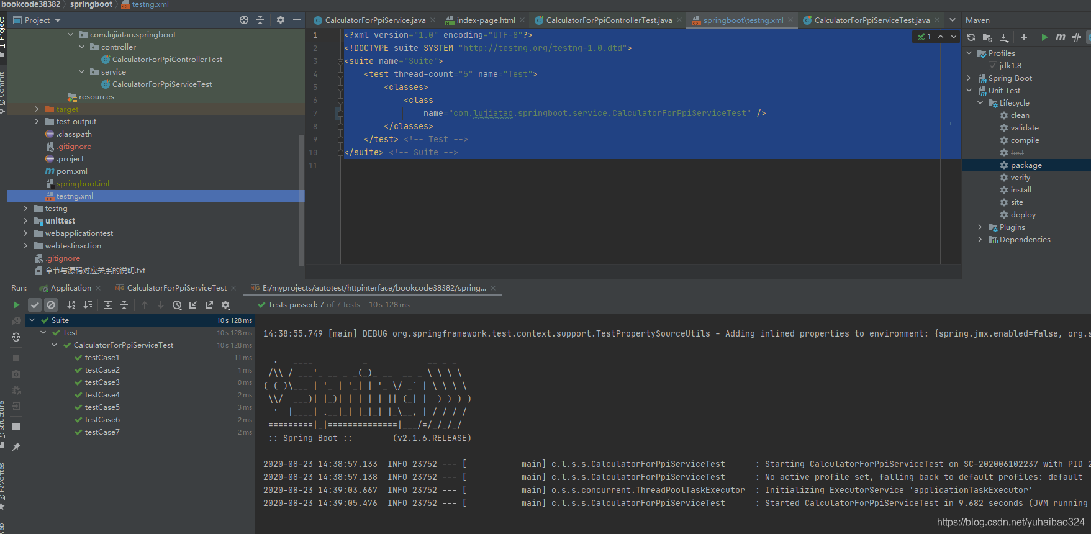Restore layout icon in Run sidebar
The image size is (1091, 534).
(x=16, y=427)
